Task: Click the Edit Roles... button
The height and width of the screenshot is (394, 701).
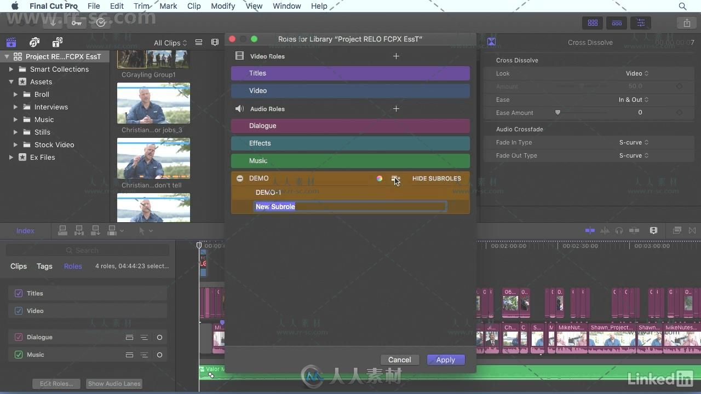Action: pyautogui.click(x=56, y=384)
